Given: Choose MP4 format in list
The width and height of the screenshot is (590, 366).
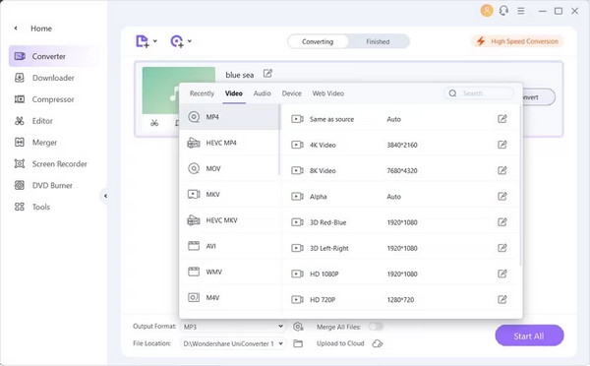Looking at the screenshot, I should click(229, 117).
